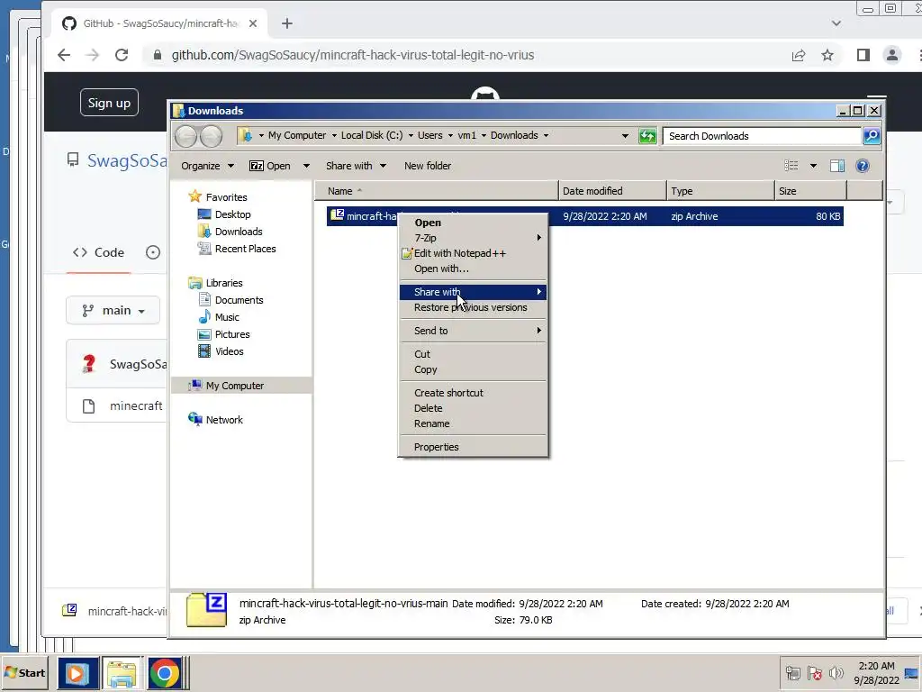
Task: Click the Chrome reload icon
Action: tap(122, 55)
